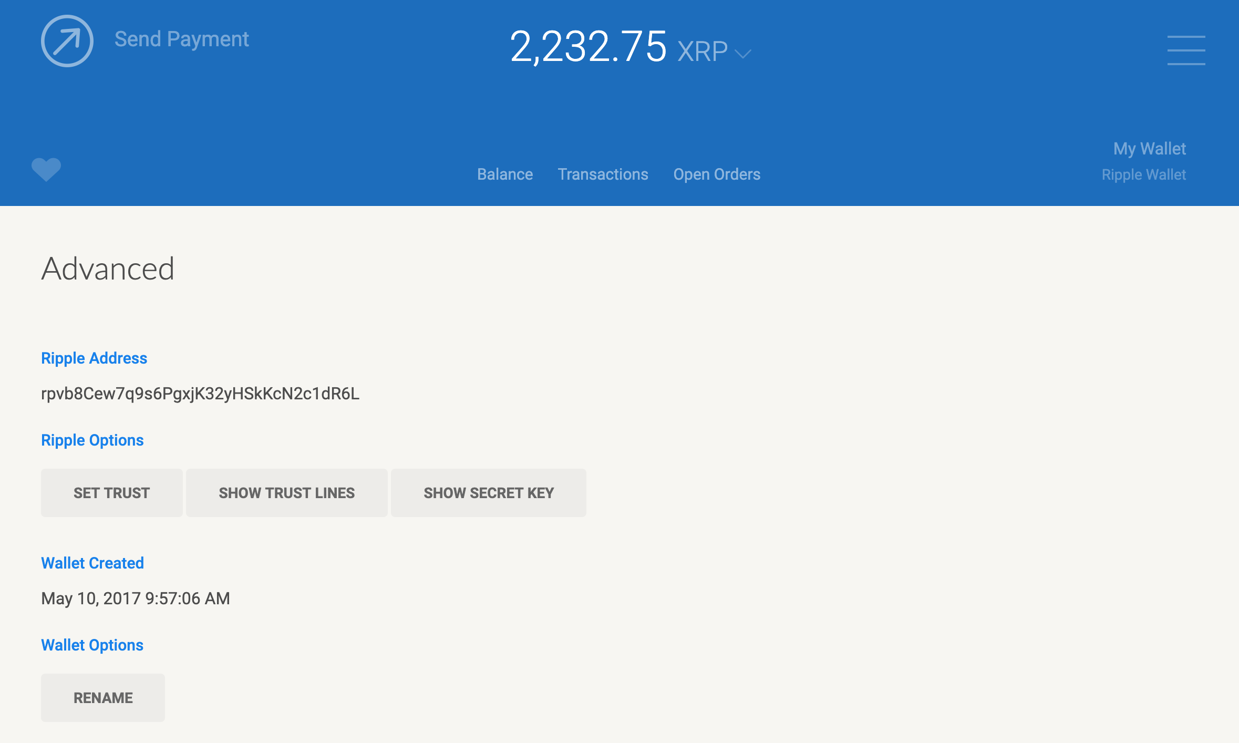Click the 2,232.75 balance amount
This screenshot has width=1239, height=743.
[588, 47]
